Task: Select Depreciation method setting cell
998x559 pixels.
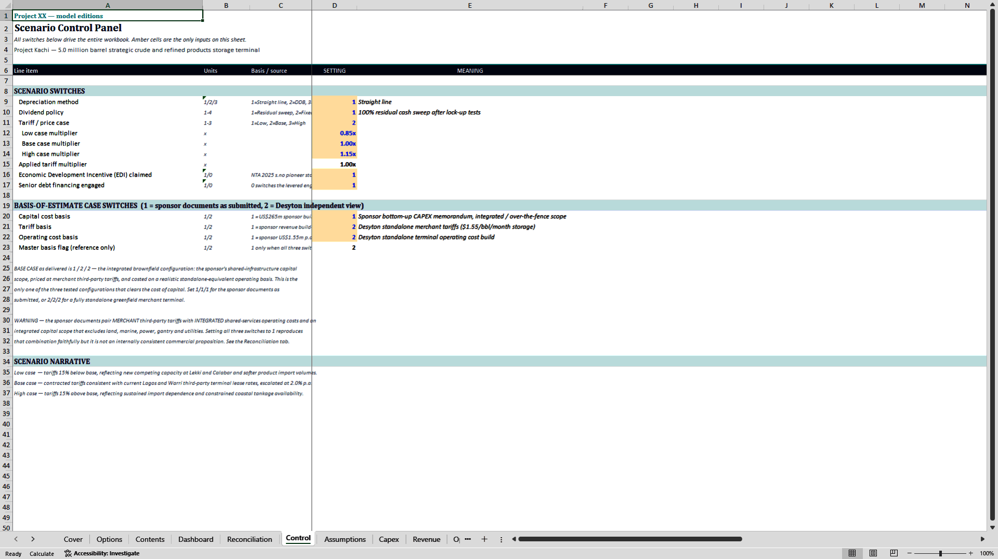Action: [x=334, y=102]
